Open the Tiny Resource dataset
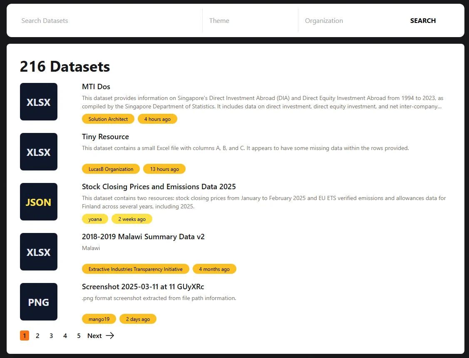The image size is (469, 358). pyautogui.click(x=105, y=137)
